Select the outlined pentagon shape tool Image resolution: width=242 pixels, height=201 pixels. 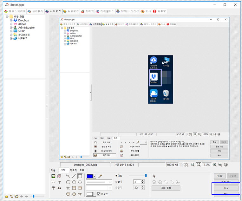(x=80, y=182)
